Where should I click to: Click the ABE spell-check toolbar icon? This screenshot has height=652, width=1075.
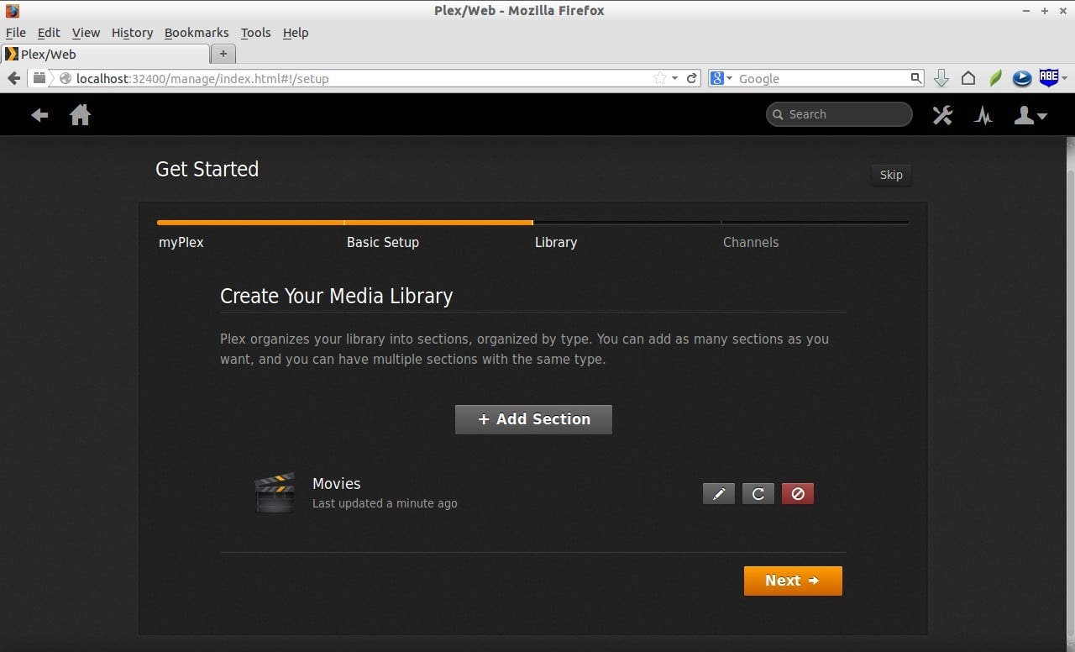pyautogui.click(x=1049, y=77)
